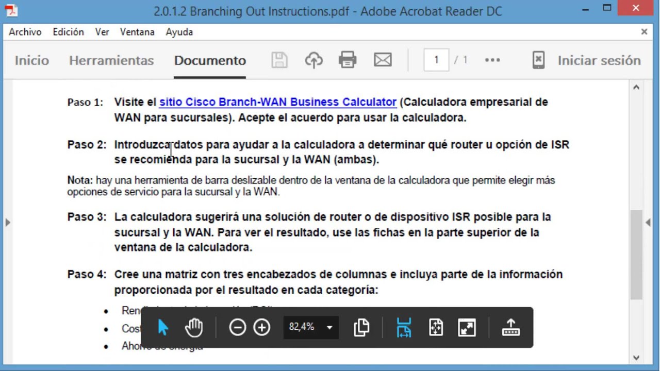Screen dimensions: 660x371
Task: Click the scroll up arrow
Action: point(636,87)
